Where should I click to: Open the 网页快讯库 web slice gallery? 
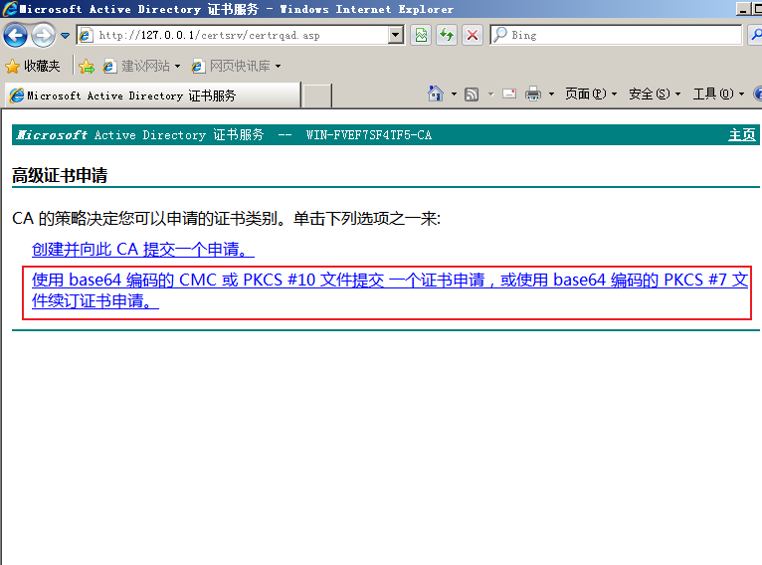click(x=236, y=66)
